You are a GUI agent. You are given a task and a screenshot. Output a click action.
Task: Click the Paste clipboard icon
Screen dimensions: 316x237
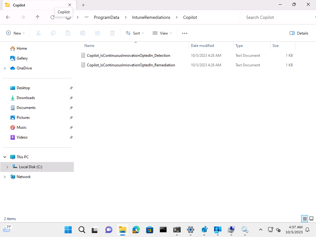pos(68,33)
